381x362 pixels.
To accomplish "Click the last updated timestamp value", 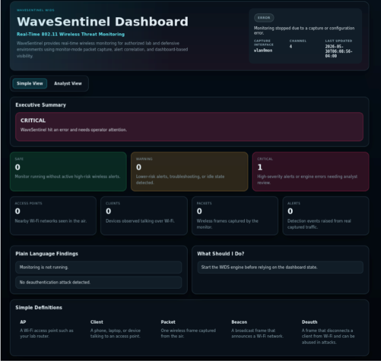I will pos(339,51).
